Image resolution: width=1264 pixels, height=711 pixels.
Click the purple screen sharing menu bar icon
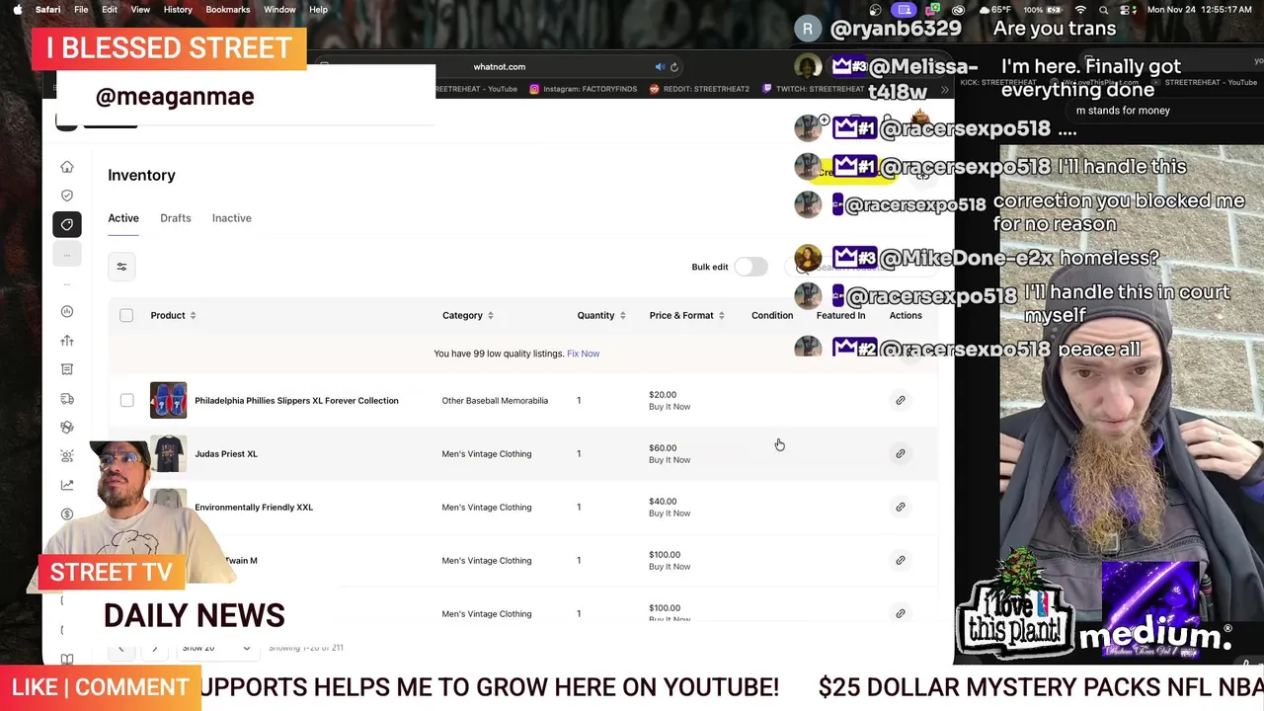pos(904,10)
